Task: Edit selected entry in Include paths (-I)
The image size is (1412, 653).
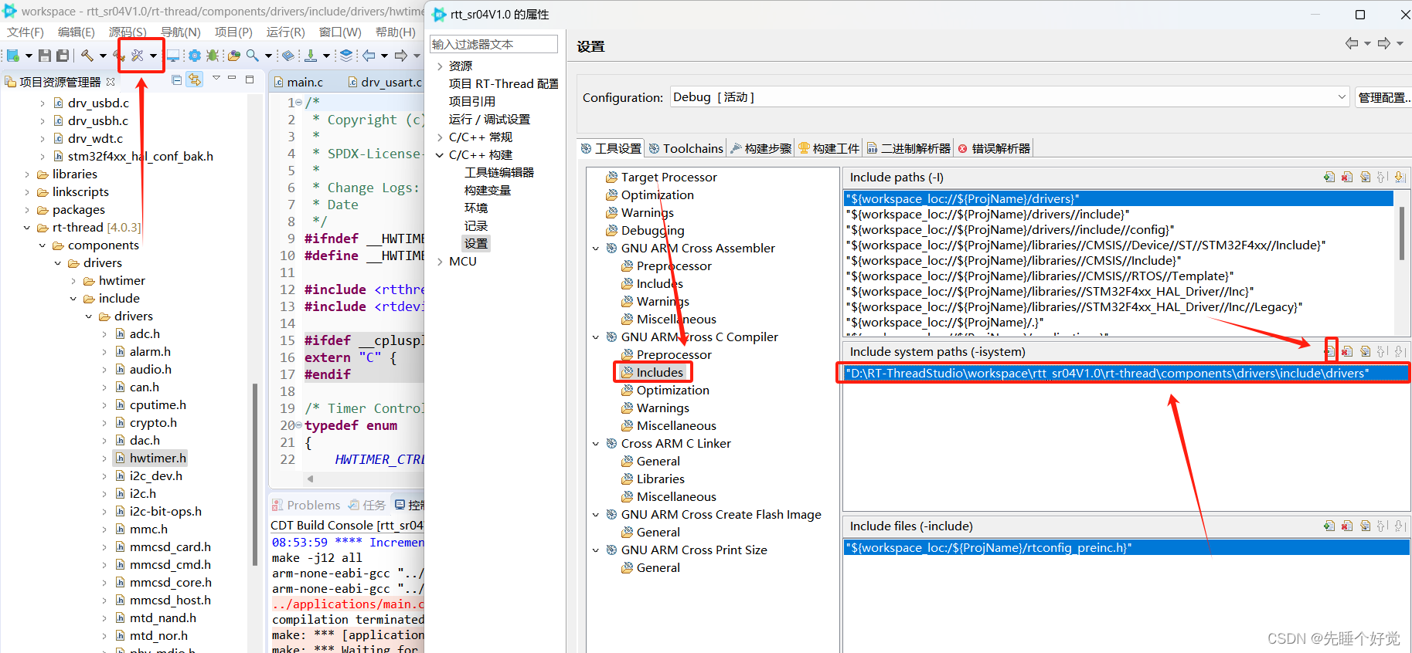Action: coord(1366,178)
